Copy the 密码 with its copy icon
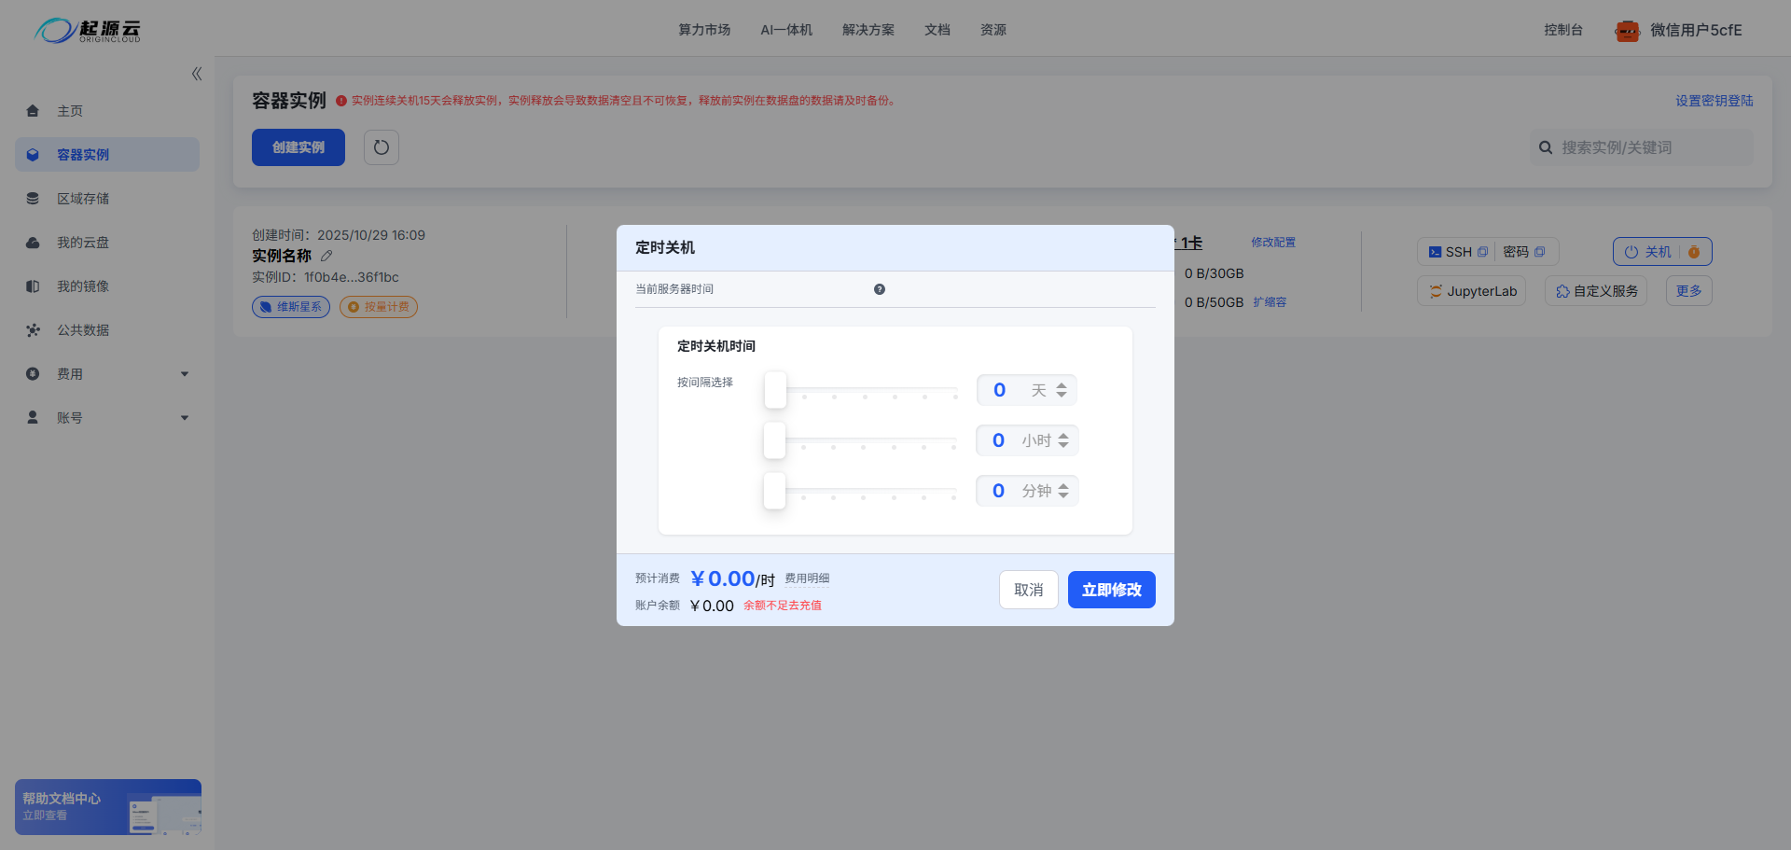 1539,252
